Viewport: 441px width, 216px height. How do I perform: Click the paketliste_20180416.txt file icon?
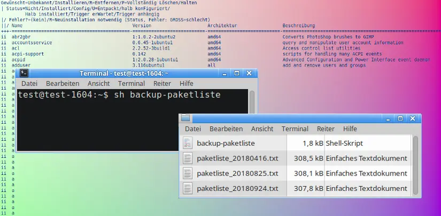(187, 158)
